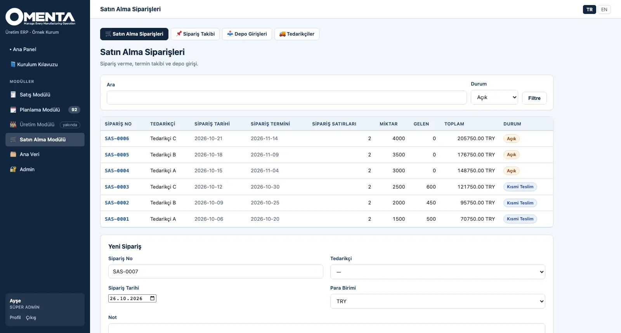Open the Tedarikçiler tab
The height and width of the screenshot is (333, 621).
[x=297, y=34]
